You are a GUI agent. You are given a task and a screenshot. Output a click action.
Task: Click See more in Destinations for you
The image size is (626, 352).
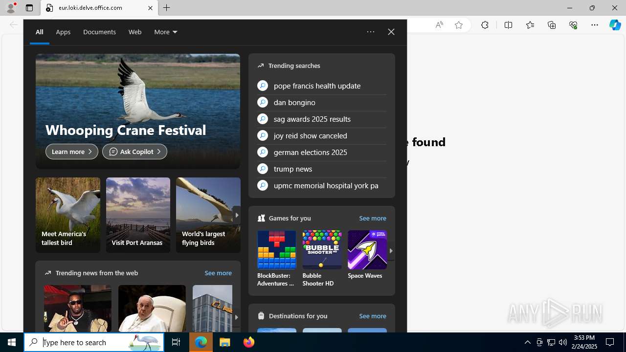click(373, 316)
